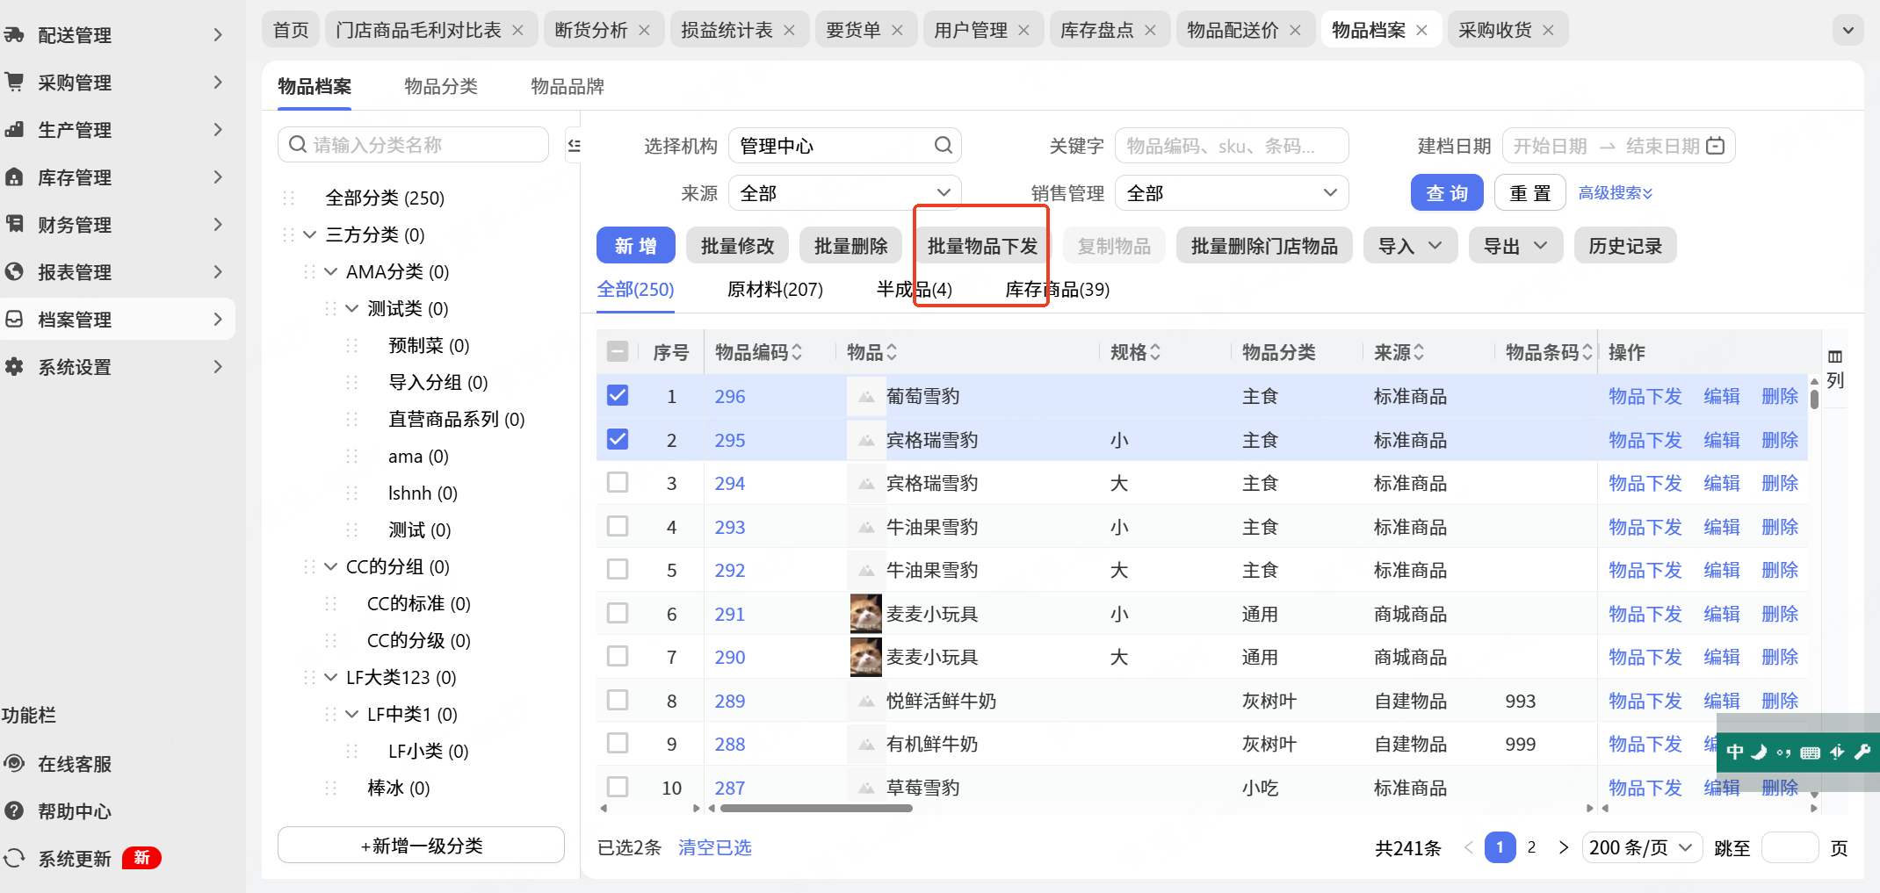
Task: Click the thumbnail of 麦麦小玩具 row 6
Action: [866, 614]
